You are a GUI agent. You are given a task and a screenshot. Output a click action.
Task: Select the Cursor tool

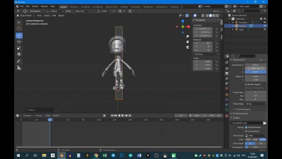(19, 28)
